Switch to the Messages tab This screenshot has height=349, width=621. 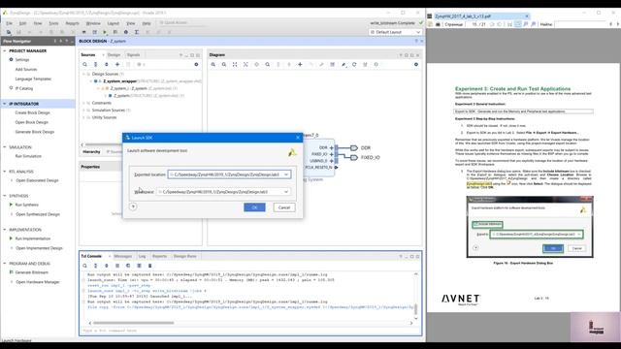coord(123,256)
